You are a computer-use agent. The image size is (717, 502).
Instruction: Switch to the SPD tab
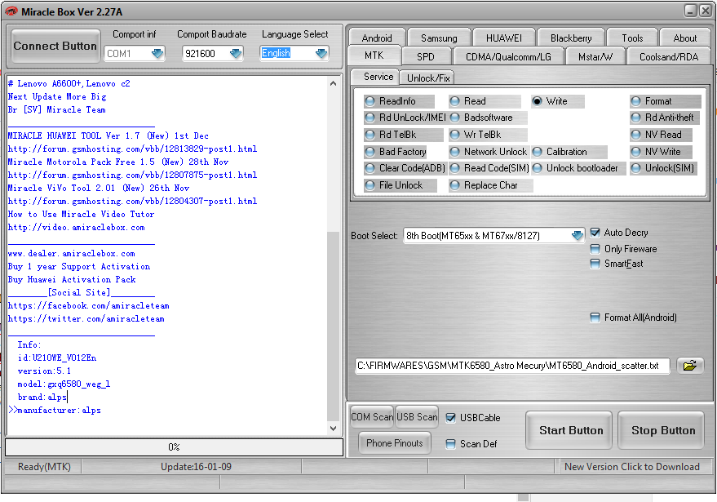(426, 57)
